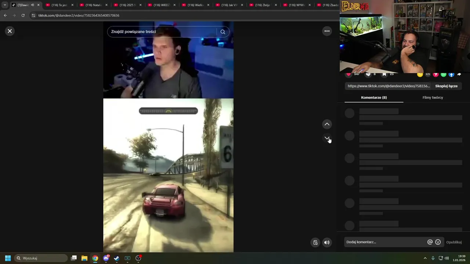470x264 pixels.
Task: Open Discord from the taskbar
Action: click(x=106, y=258)
